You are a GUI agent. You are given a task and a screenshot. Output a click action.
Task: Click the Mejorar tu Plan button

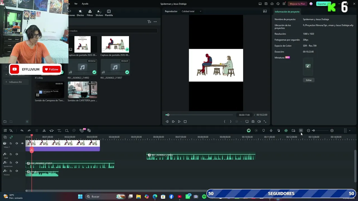[x=297, y=4]
